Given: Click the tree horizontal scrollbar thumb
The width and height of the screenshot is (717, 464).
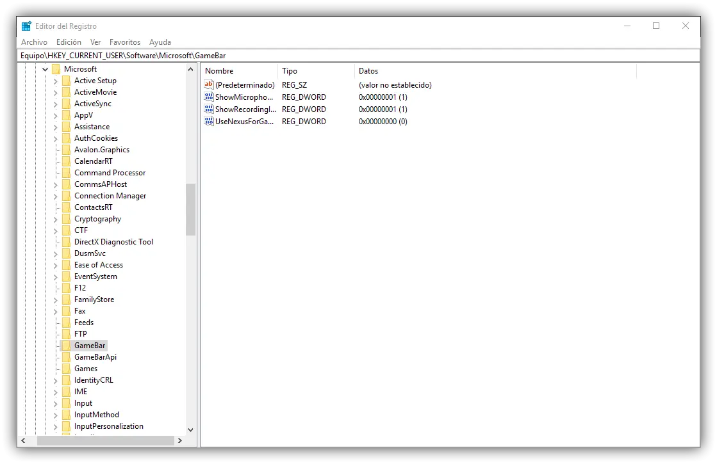Looking at the screenshot, I should (106, 441).
